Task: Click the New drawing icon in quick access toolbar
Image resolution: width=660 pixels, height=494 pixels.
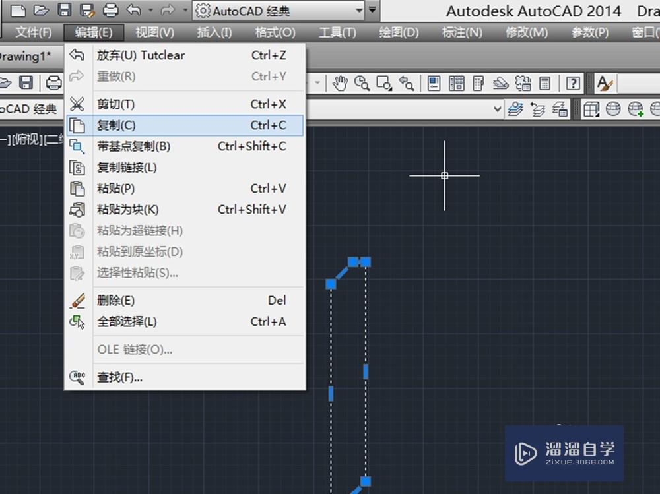Action: pyautogui.click(x=18, y=10)
